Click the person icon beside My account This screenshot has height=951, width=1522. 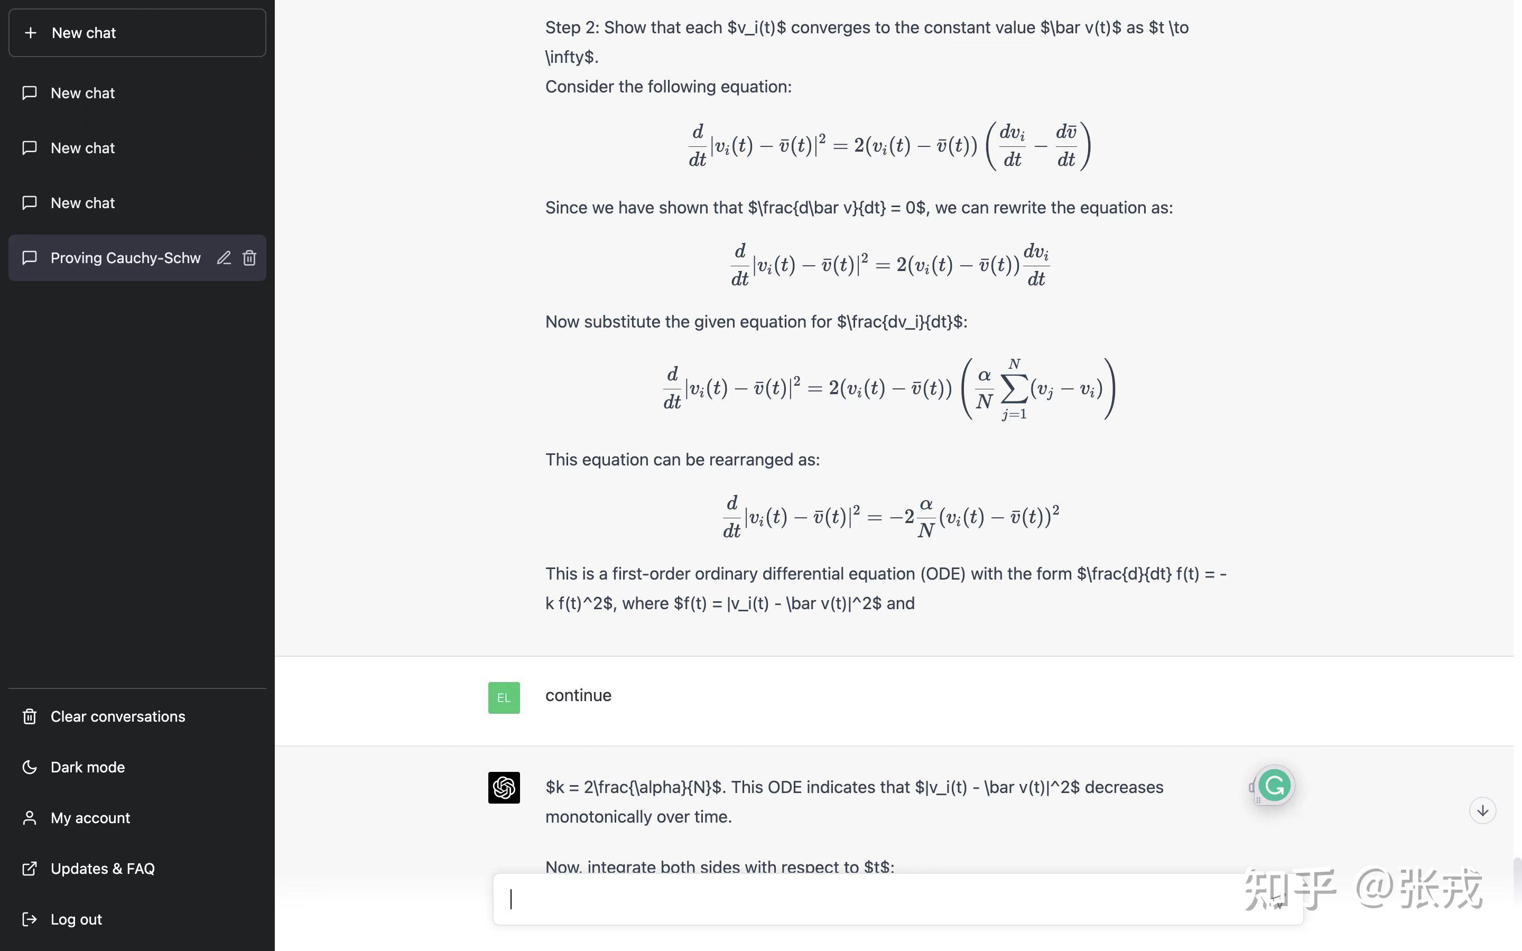(30, 818)
